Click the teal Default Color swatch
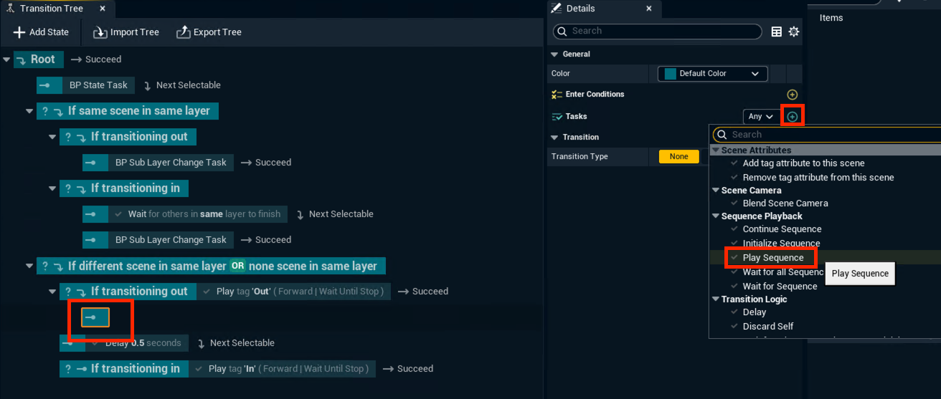The width and height of the screenshot is (941, 399). pyautogui.click(x=671, y=74)
